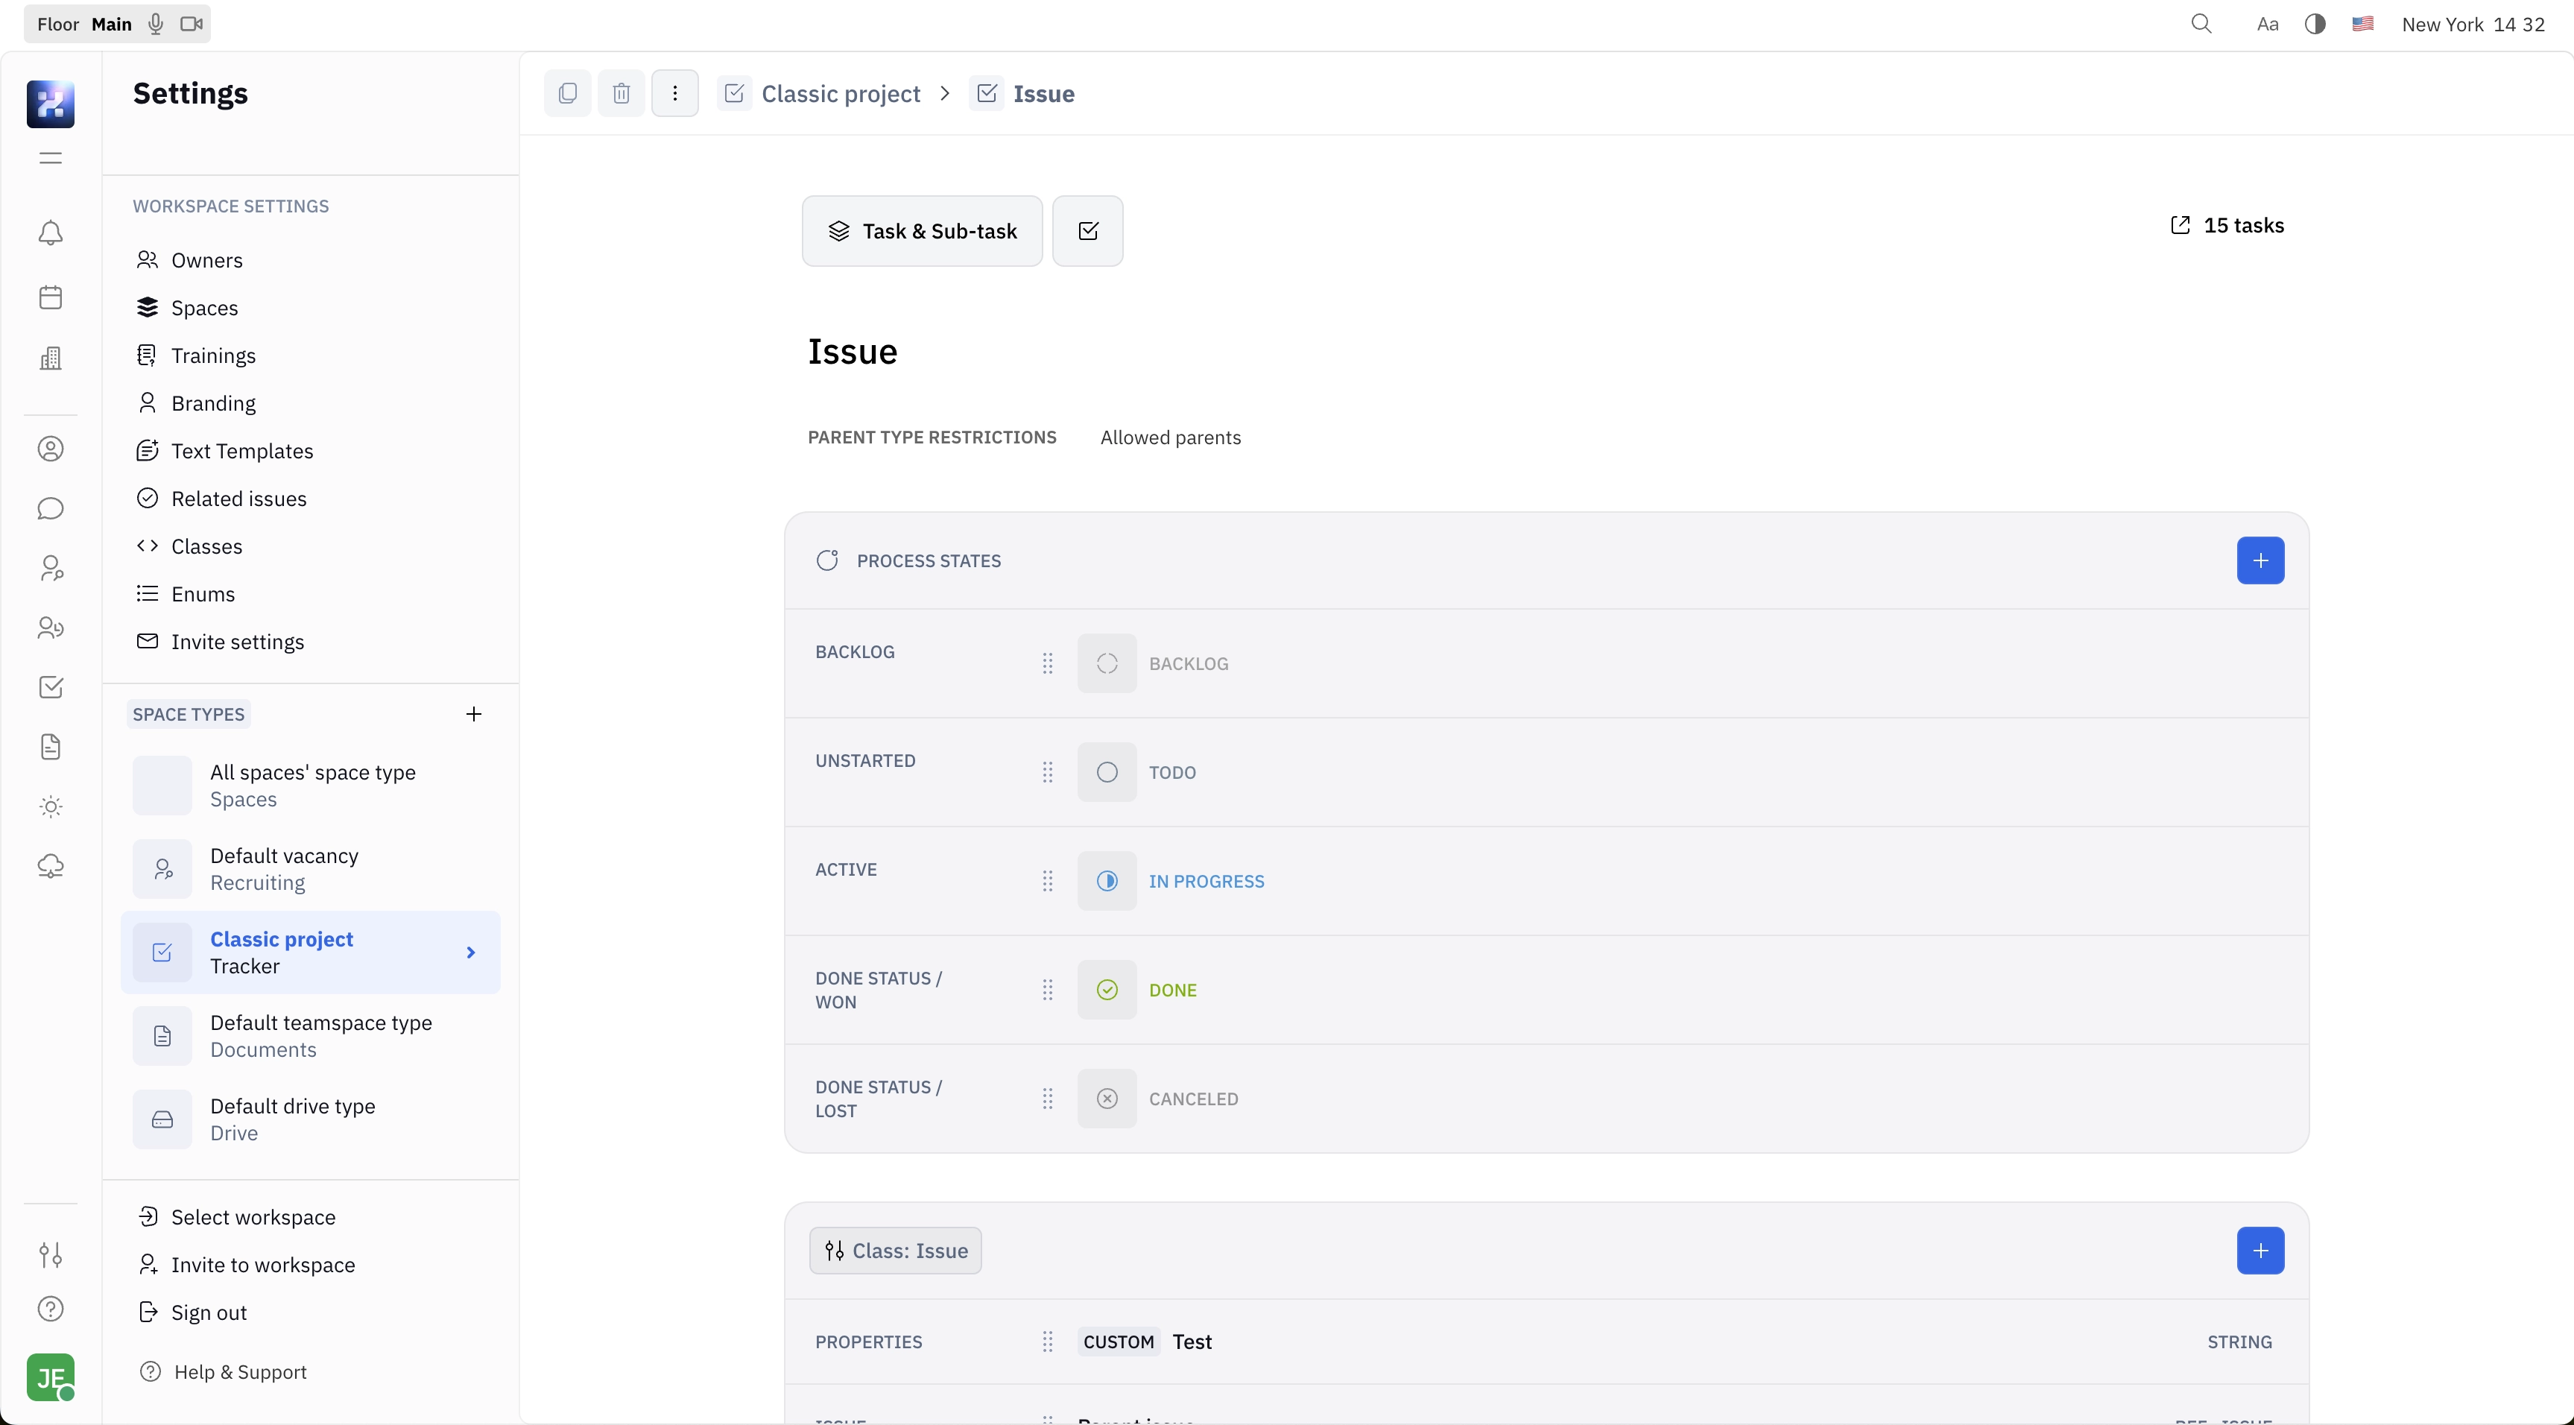Screen dimensions: 2574x1425
Task: Open Drive via the cloud icon
Action: tap(50, 866)
